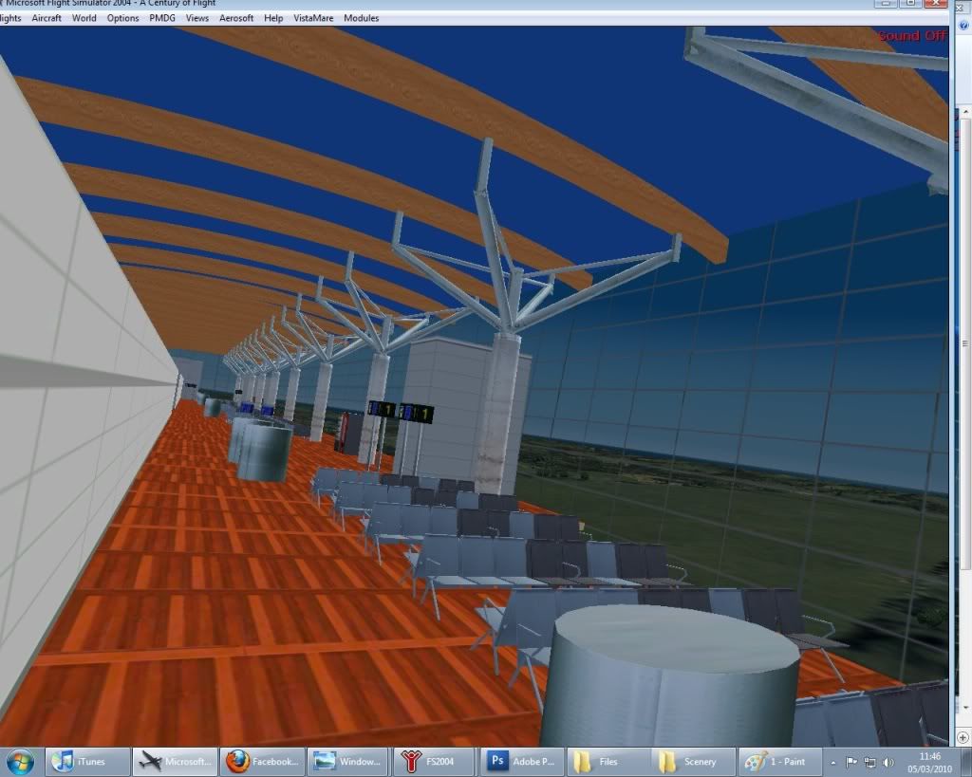Open the Views menu
972x777 pixels.
click(196, 18)
